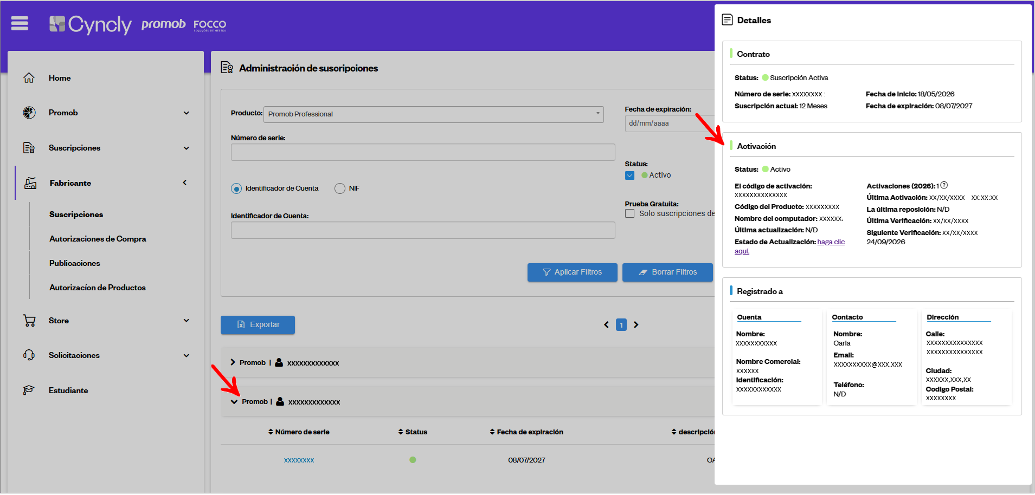Click the Promob logo in header
Screen dimensions: 1035x495
click(x=163, y=24)
